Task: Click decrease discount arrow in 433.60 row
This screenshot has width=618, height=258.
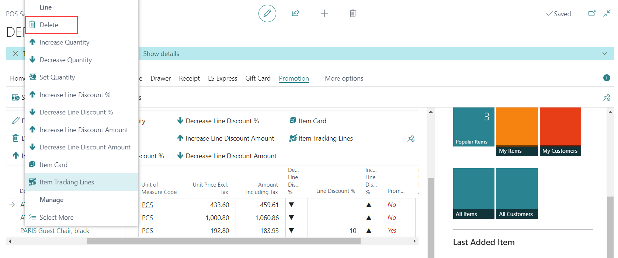Action: pos(291,205)
